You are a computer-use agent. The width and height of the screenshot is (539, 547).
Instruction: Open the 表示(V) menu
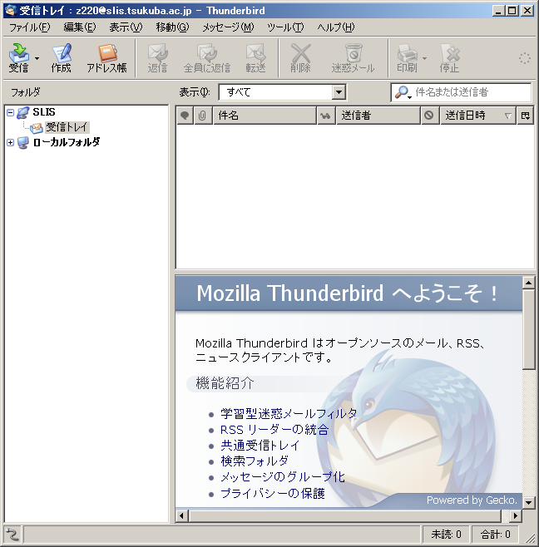point(126,27)
